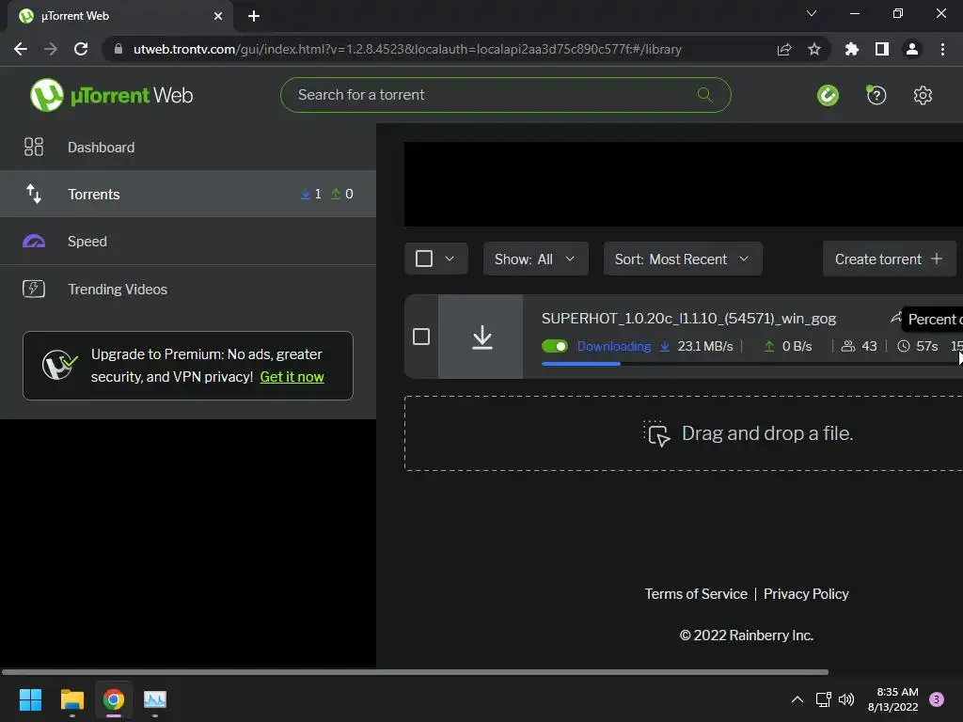This screenshot has width=963, height=722.
Task: Click Chrome icon in taskbar
Action: [x=114, y=699]
